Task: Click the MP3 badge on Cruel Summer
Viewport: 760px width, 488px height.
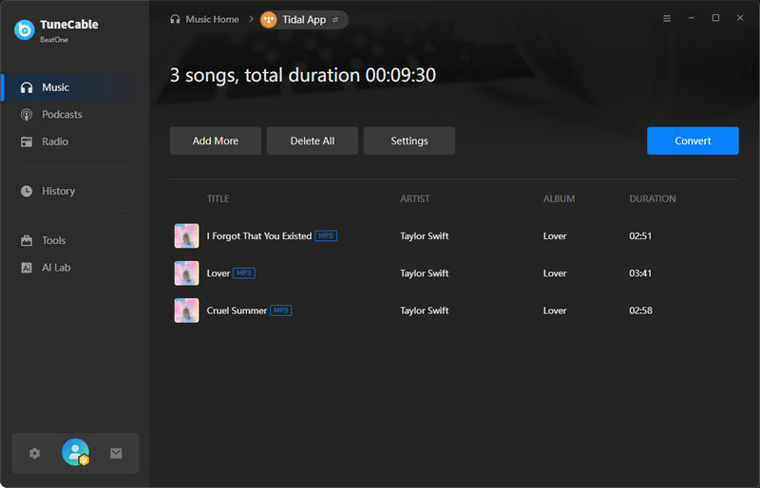Action: coord(280,310)
